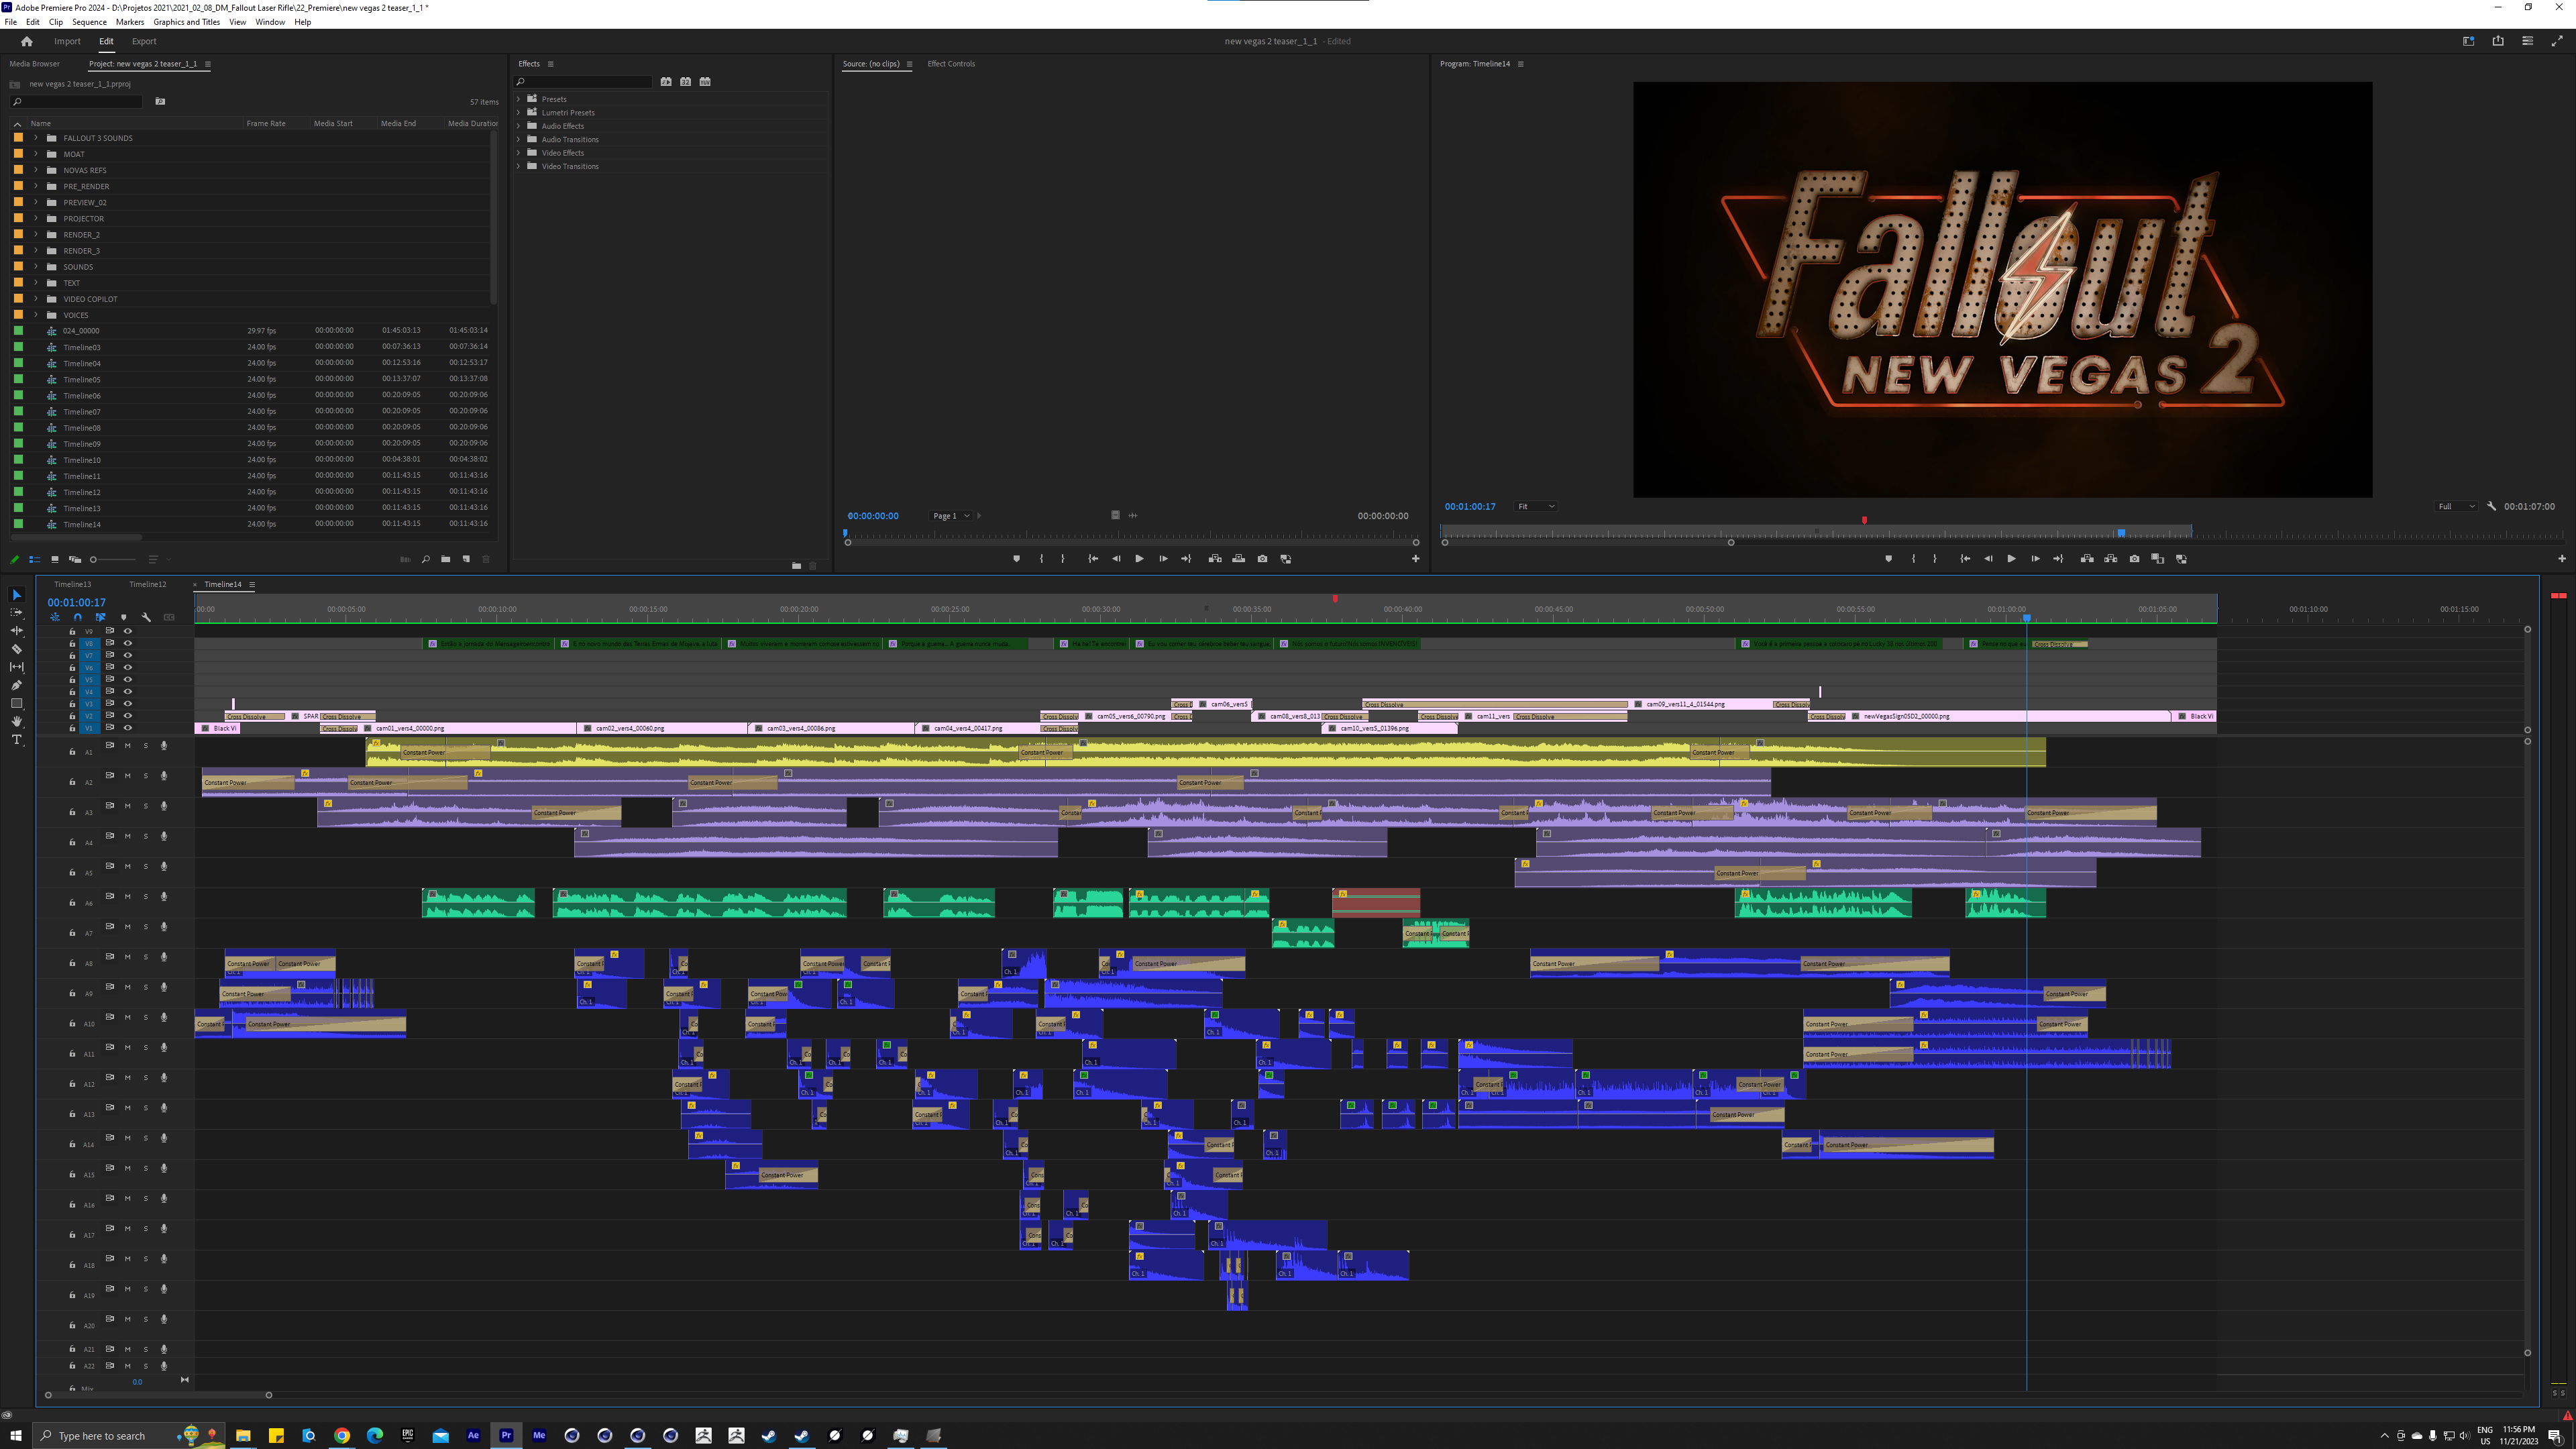Click Export Frame camera in Program monitor

[2134, 559]
